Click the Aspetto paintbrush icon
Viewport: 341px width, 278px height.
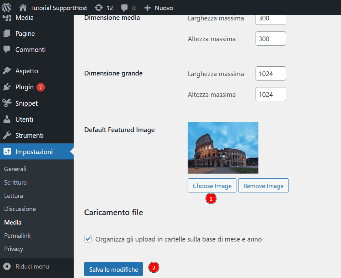click(x=7, y=71)
